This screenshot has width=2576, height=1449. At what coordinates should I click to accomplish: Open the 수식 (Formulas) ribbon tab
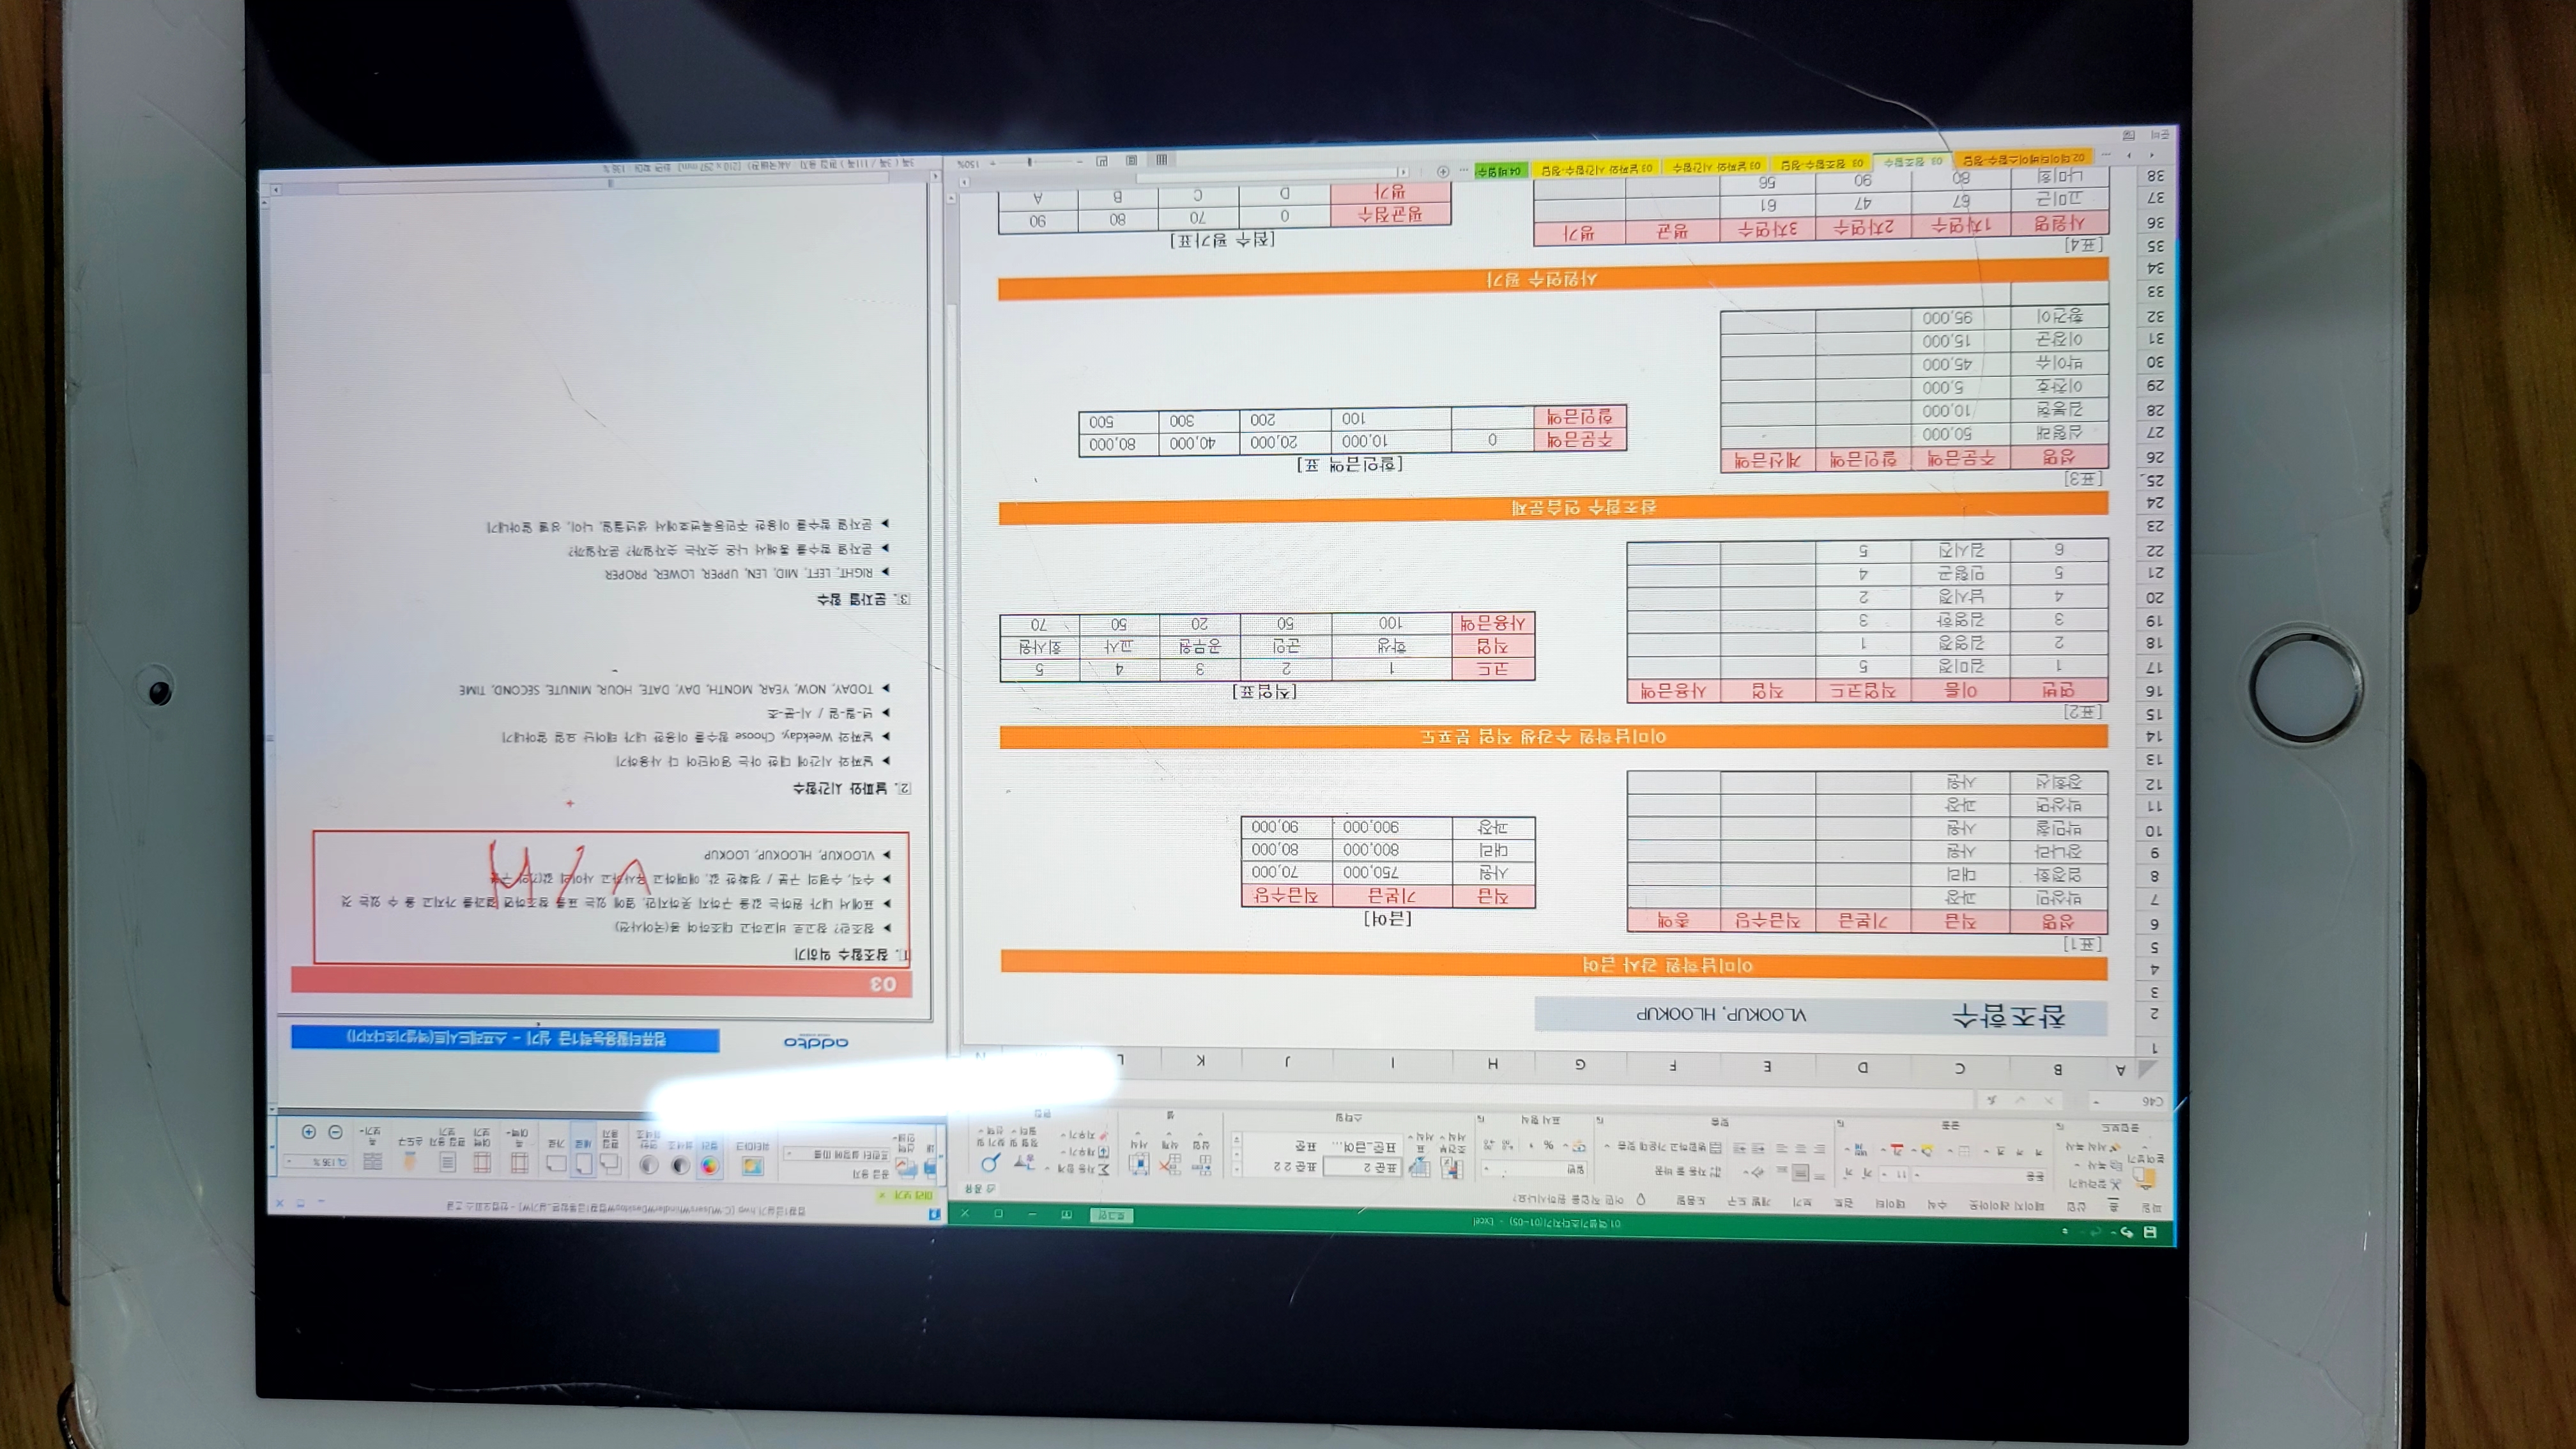(1937, 1206)
